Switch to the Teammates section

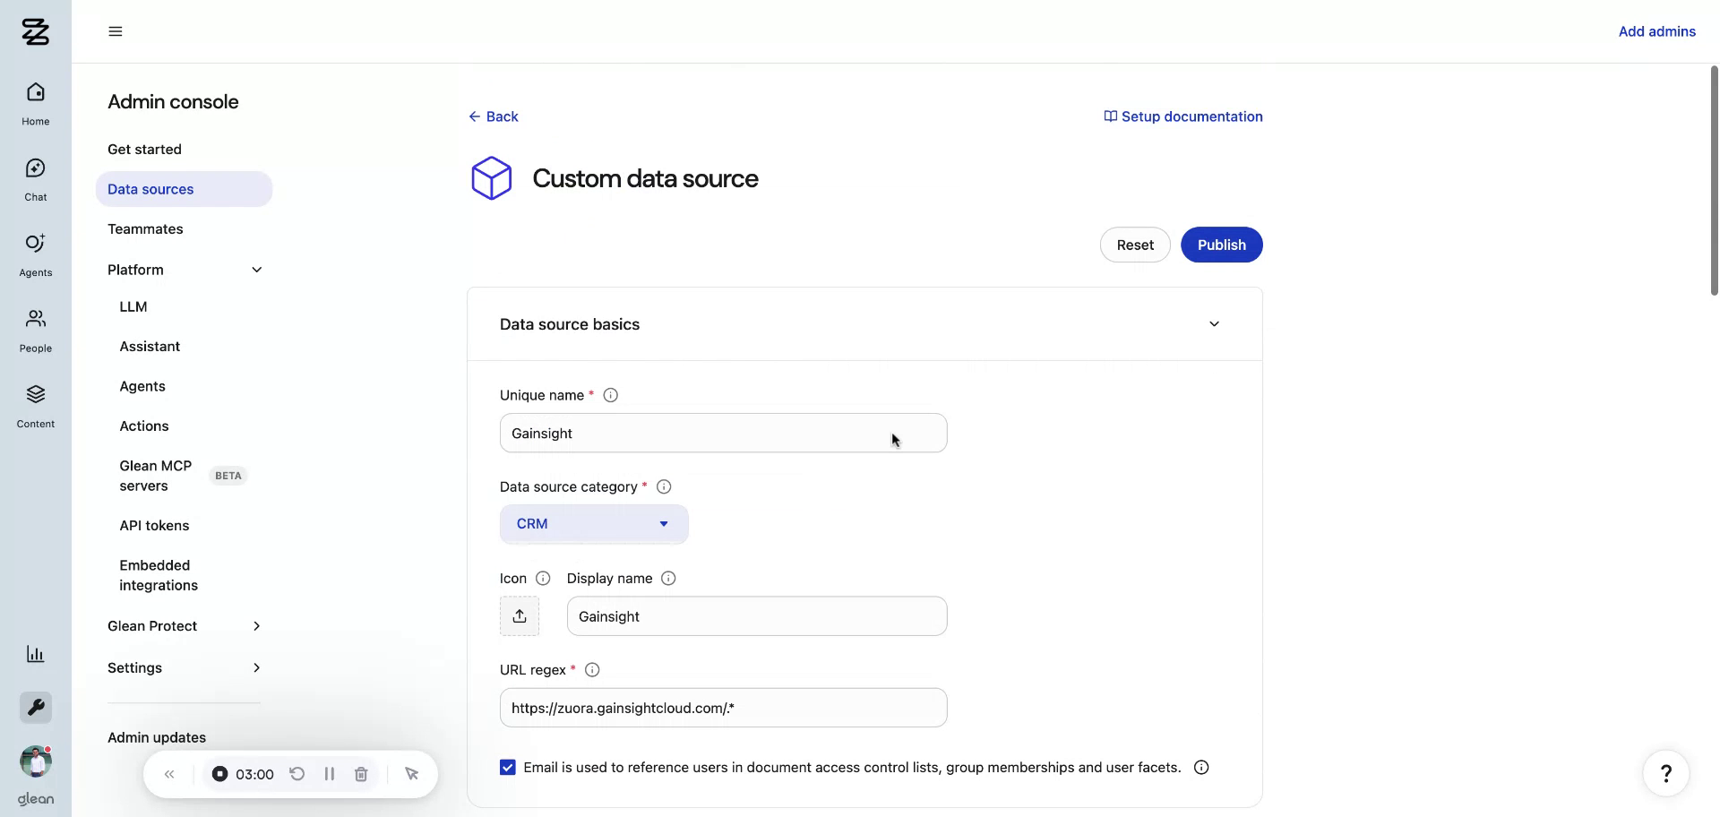(x=145, y=228)
